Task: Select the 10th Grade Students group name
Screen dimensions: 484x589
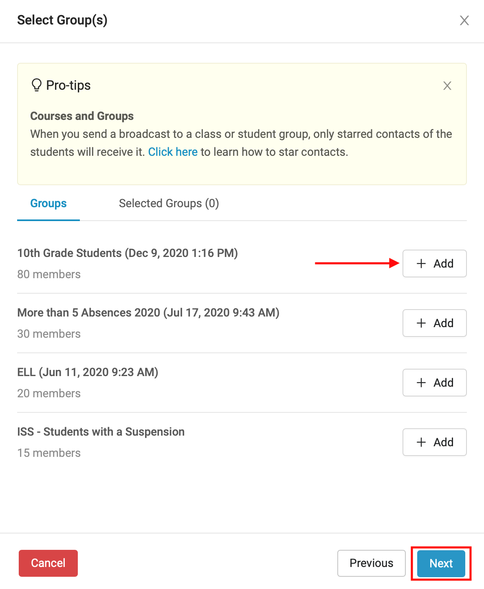Action: pyautogui.click(x=128, y=253)
